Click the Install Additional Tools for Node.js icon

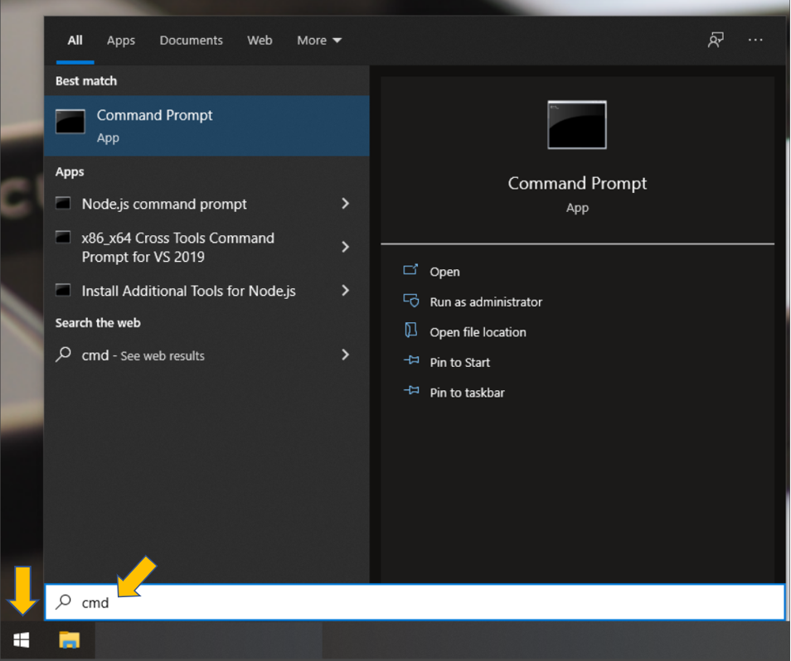[x=63, y=290]
